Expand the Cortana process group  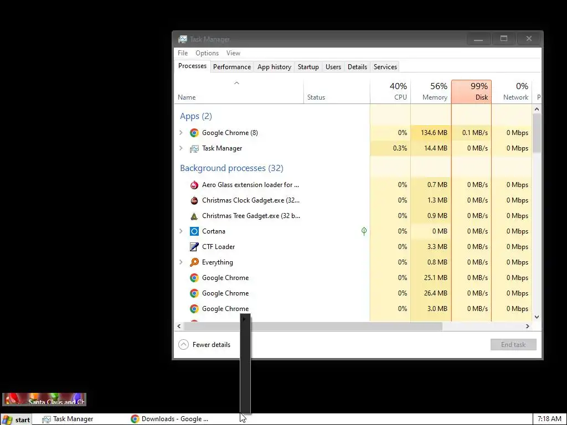pos(181,231)
